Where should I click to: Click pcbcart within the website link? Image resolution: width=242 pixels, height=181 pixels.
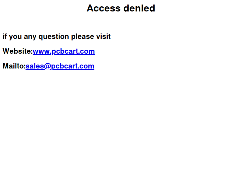click(64, 52)
